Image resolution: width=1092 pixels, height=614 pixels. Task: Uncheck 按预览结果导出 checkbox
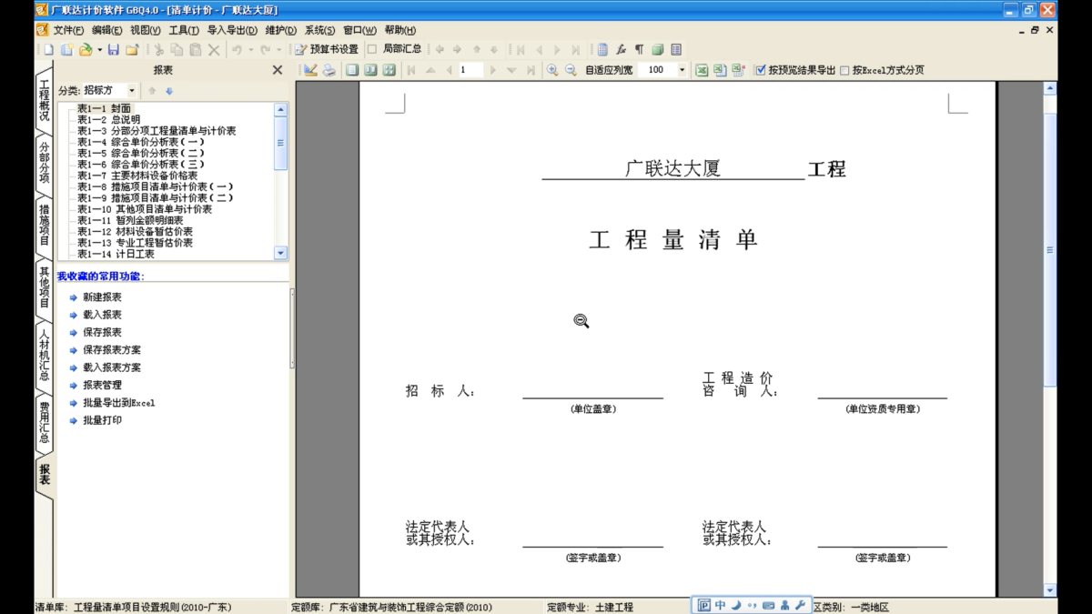coord(761,70)
